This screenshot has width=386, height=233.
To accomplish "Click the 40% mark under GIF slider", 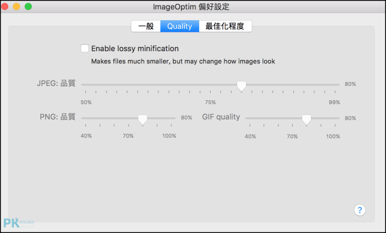I will click(x=250, y=137).
